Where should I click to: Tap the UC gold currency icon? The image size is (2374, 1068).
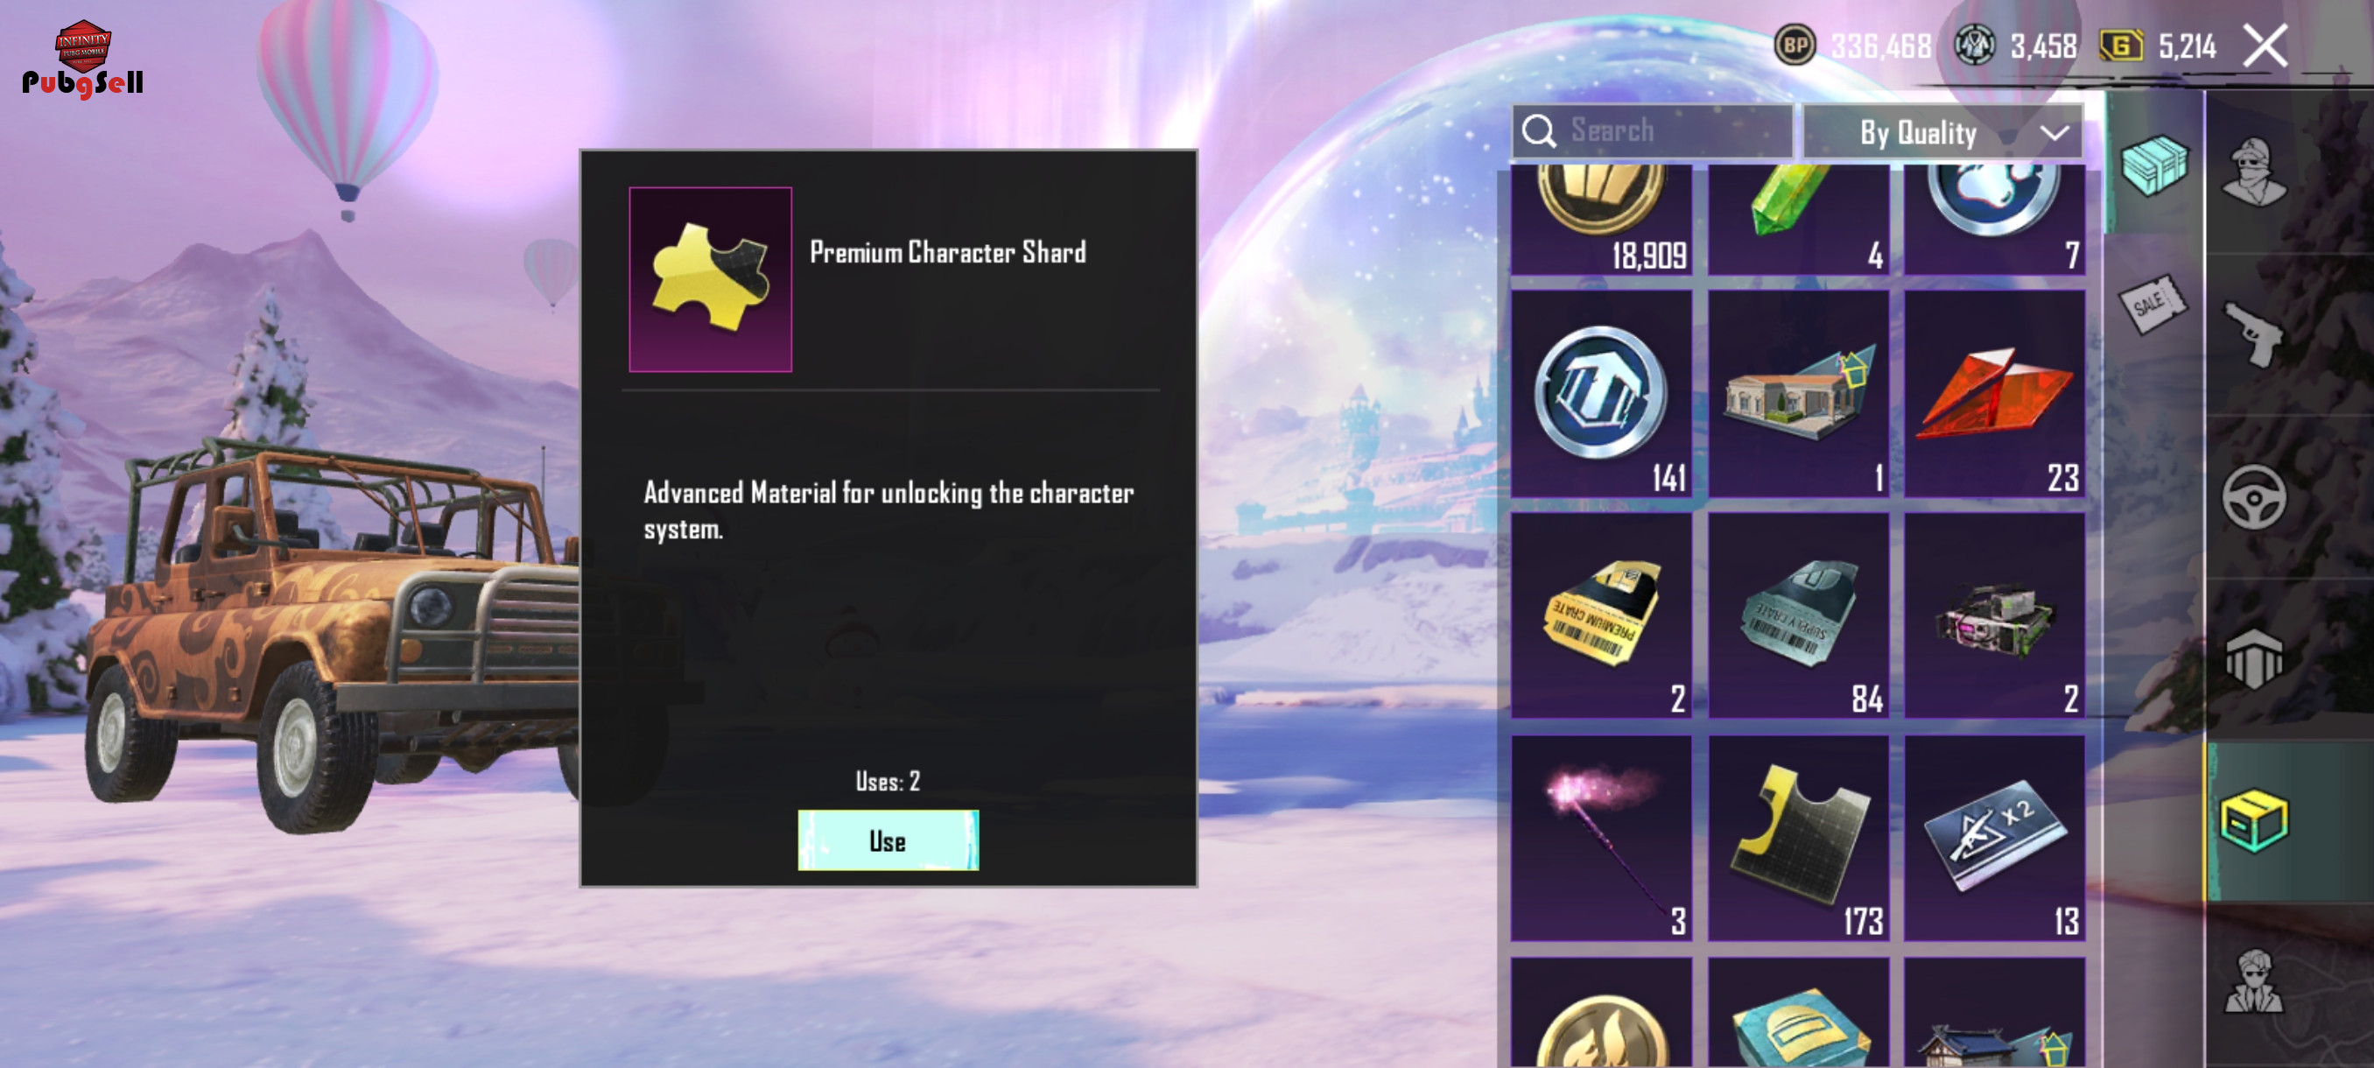(x=2119, y=46)
